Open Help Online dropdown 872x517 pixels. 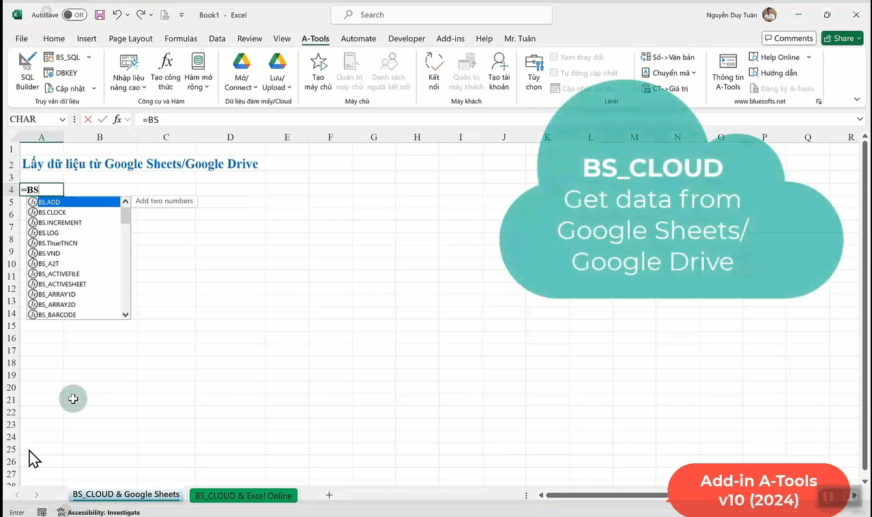click(780, 57)
